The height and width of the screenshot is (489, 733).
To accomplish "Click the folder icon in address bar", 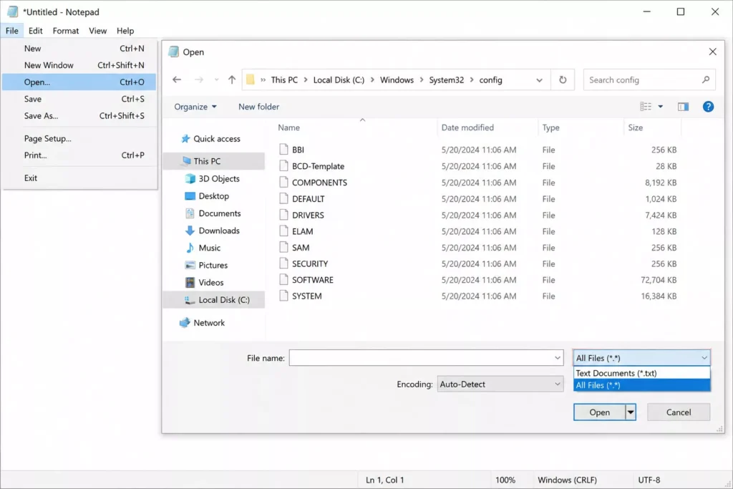I will pyautogui.click(x=251, y=80).
